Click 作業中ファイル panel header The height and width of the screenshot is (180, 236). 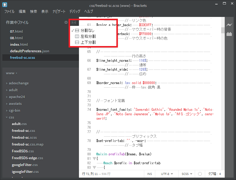click(17, 23)
